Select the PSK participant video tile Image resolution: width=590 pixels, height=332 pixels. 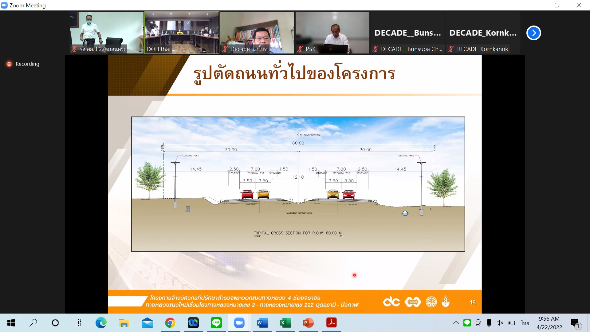(332, 33)
